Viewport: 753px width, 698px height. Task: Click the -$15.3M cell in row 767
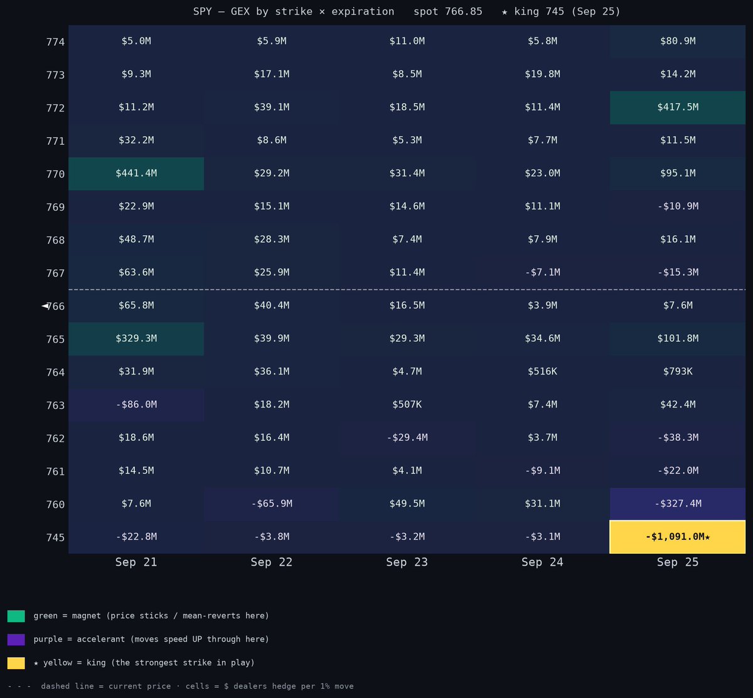[678, 273]
